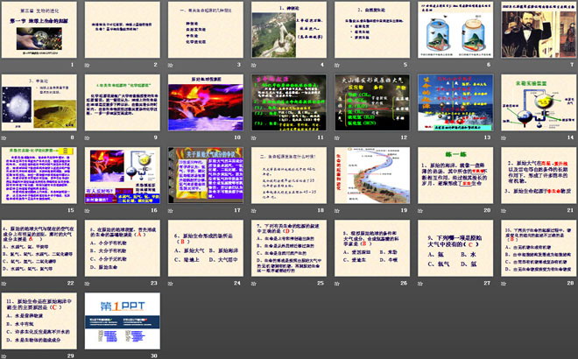Click the animation star icon under slide 5
This screenshot has width=578, height=359.
point(337,65)
